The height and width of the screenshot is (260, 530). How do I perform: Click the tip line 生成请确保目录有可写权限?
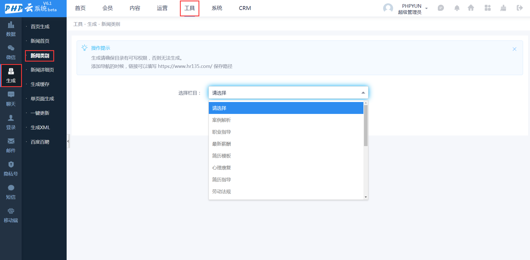(x=137, y=58)
